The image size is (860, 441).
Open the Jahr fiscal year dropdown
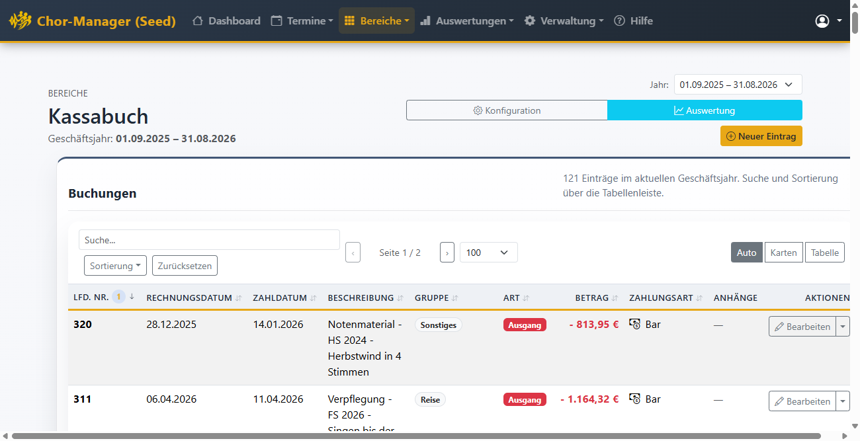tap(738, 85)
